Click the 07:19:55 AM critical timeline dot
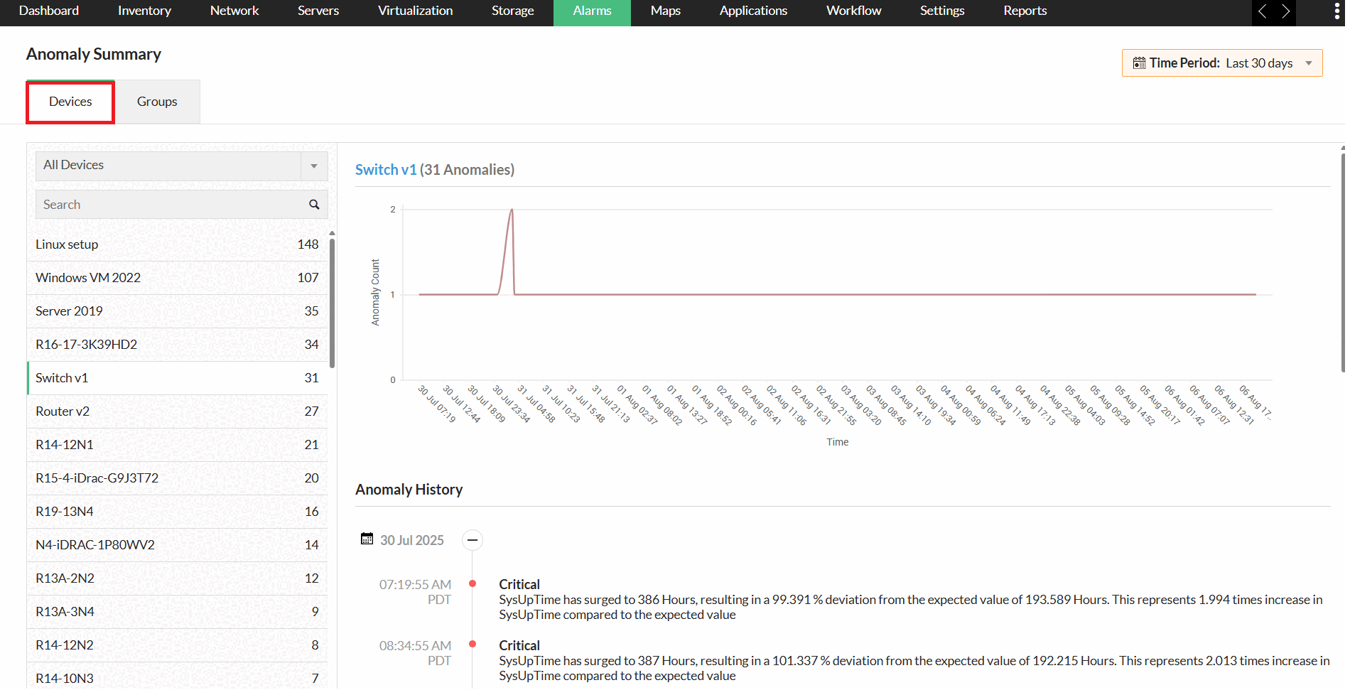Image resolution: width=1350 pixels, height=695 pixels. pyautogui.click(x=472, y=583)
